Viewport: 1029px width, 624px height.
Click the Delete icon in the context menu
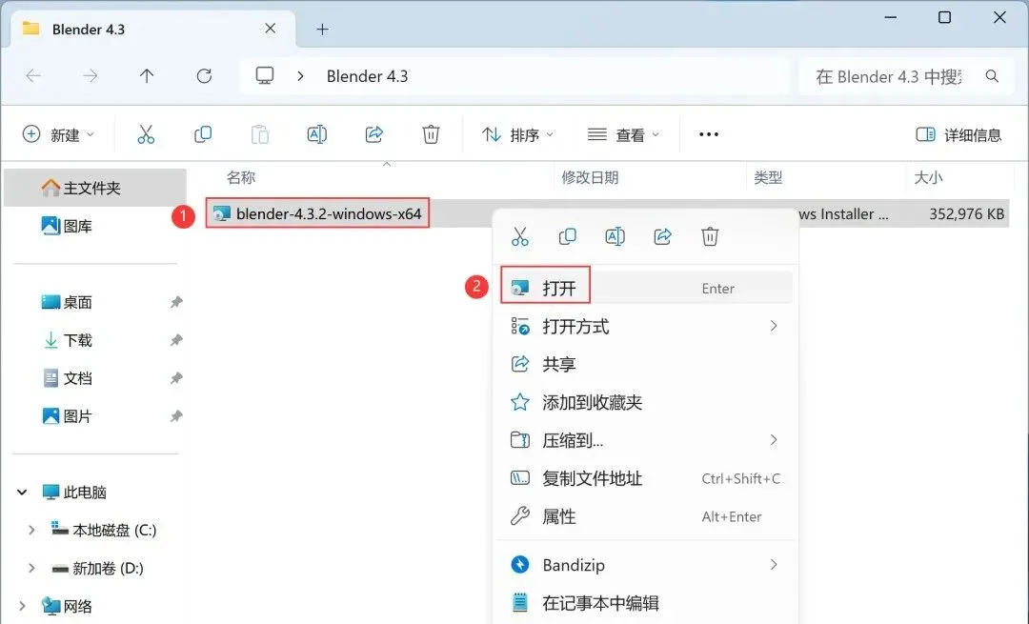[x=710, y=236]
